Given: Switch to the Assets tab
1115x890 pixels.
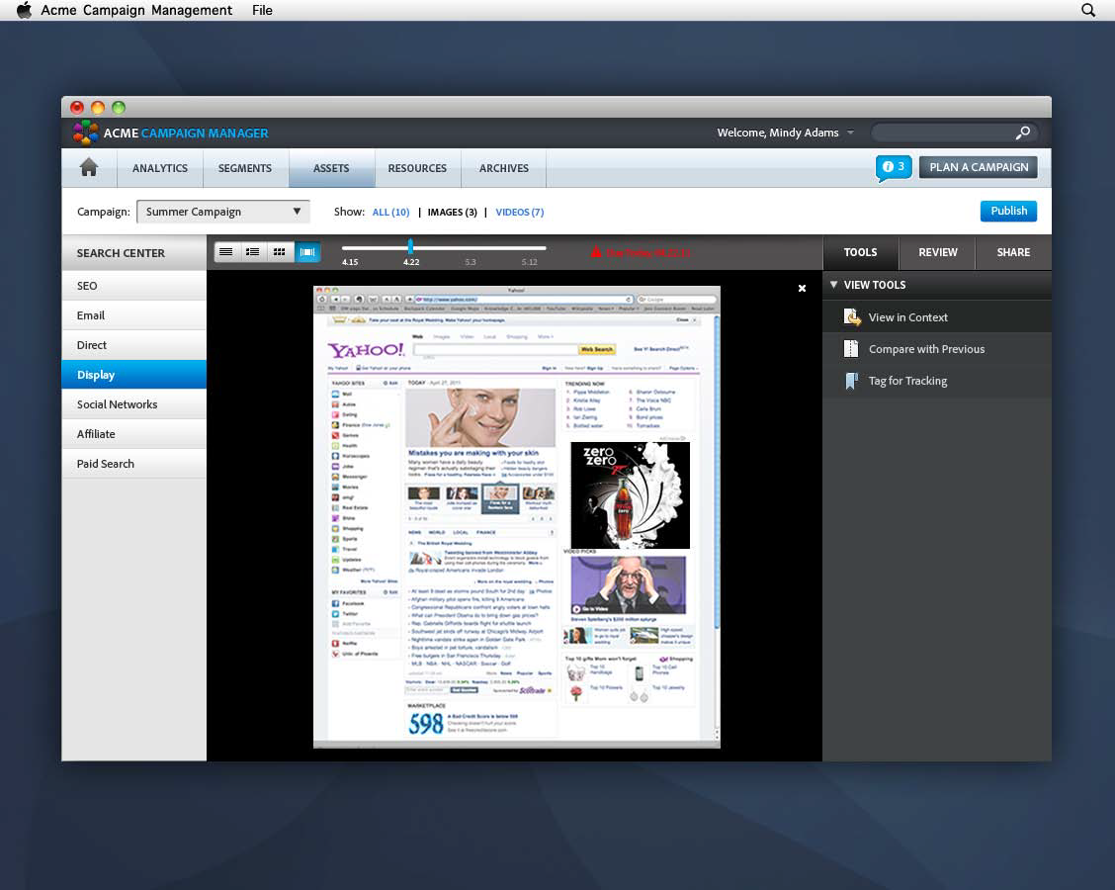Looking at the screenshot, I should 331,168.
